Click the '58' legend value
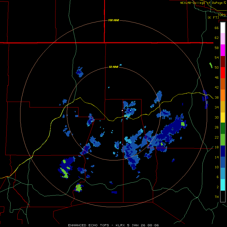The height and width of the screenshot is (227, 227). (x=217, y=48)
